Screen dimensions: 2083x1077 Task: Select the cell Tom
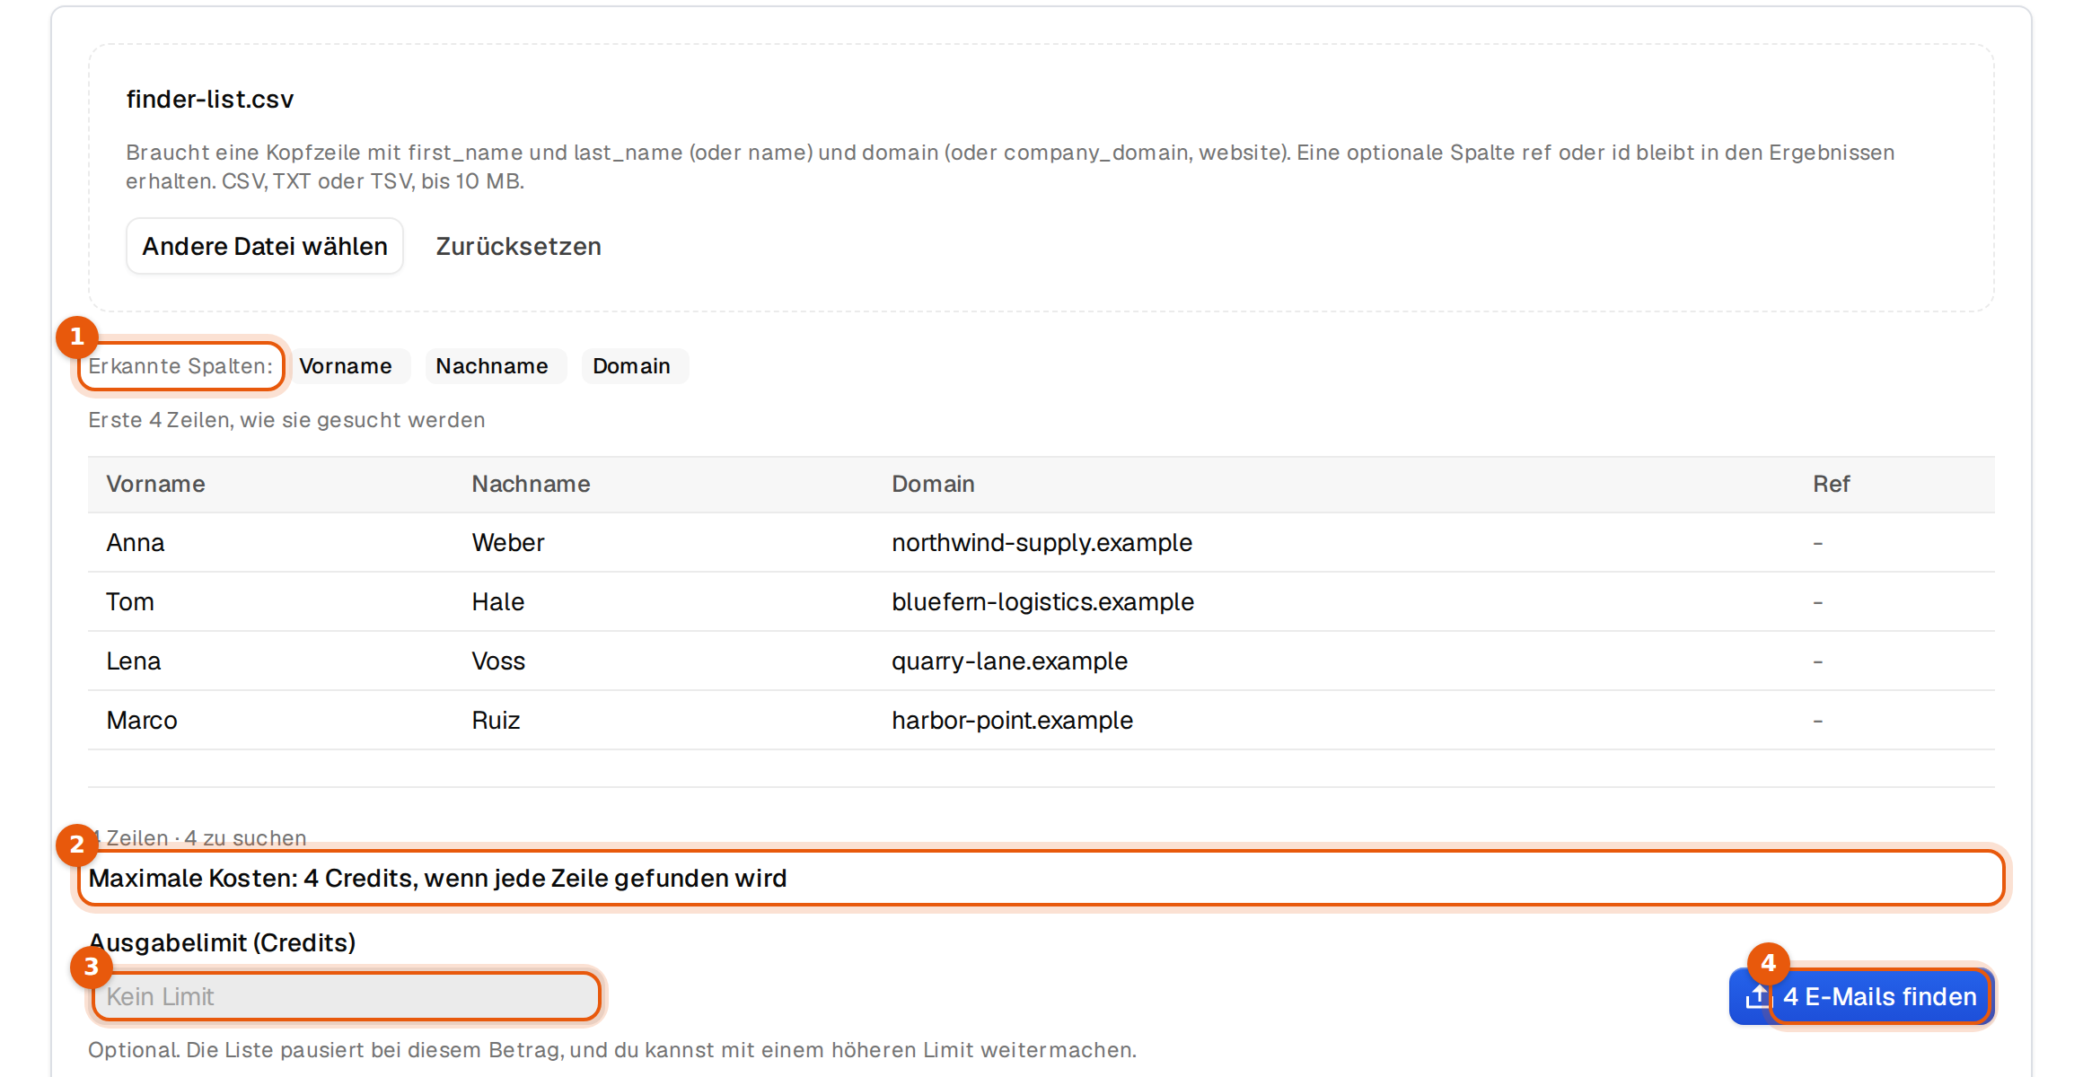130,601
